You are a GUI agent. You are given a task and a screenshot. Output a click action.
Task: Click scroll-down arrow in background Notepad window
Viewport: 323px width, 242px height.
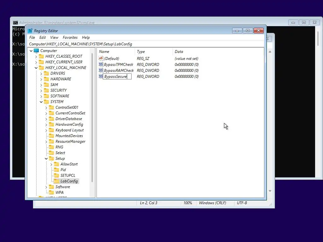coord(270,191)
